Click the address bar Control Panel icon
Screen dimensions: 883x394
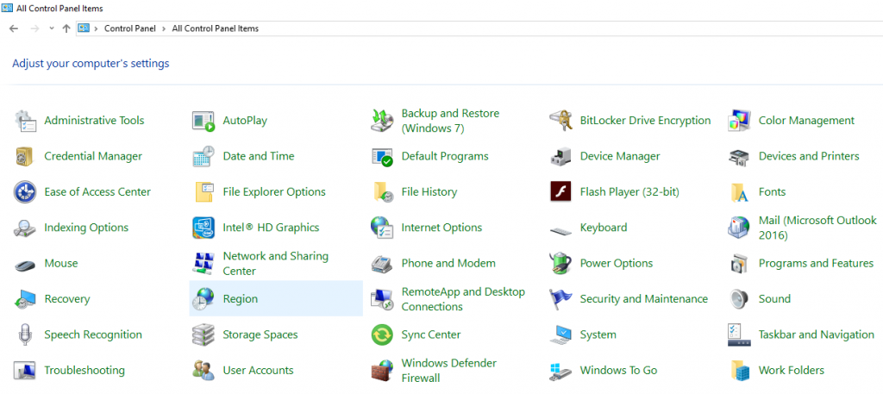[x=84, y=28]
